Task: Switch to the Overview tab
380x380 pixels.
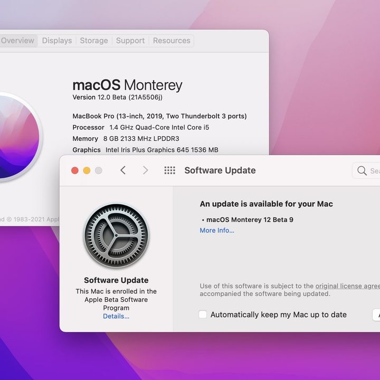Action: [17, 41]
